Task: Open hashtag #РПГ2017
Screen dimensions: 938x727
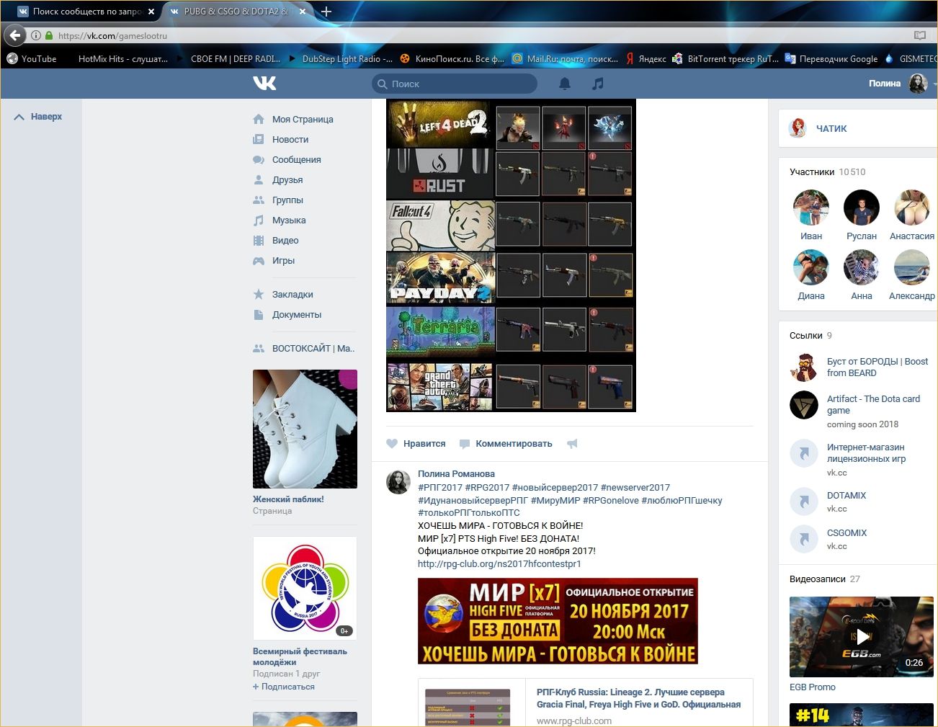Action: click(439, 487)
